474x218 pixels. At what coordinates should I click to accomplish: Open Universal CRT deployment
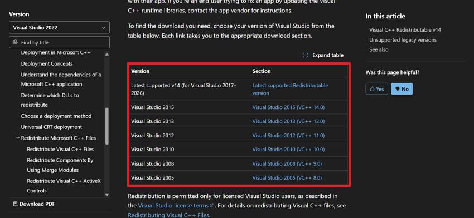51,127
